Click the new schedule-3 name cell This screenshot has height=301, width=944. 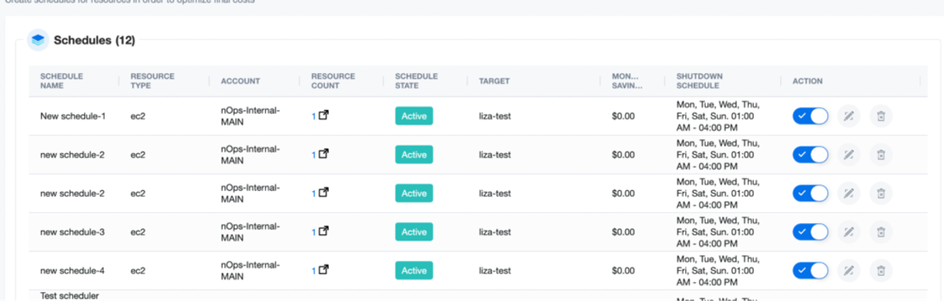point(72,232)
